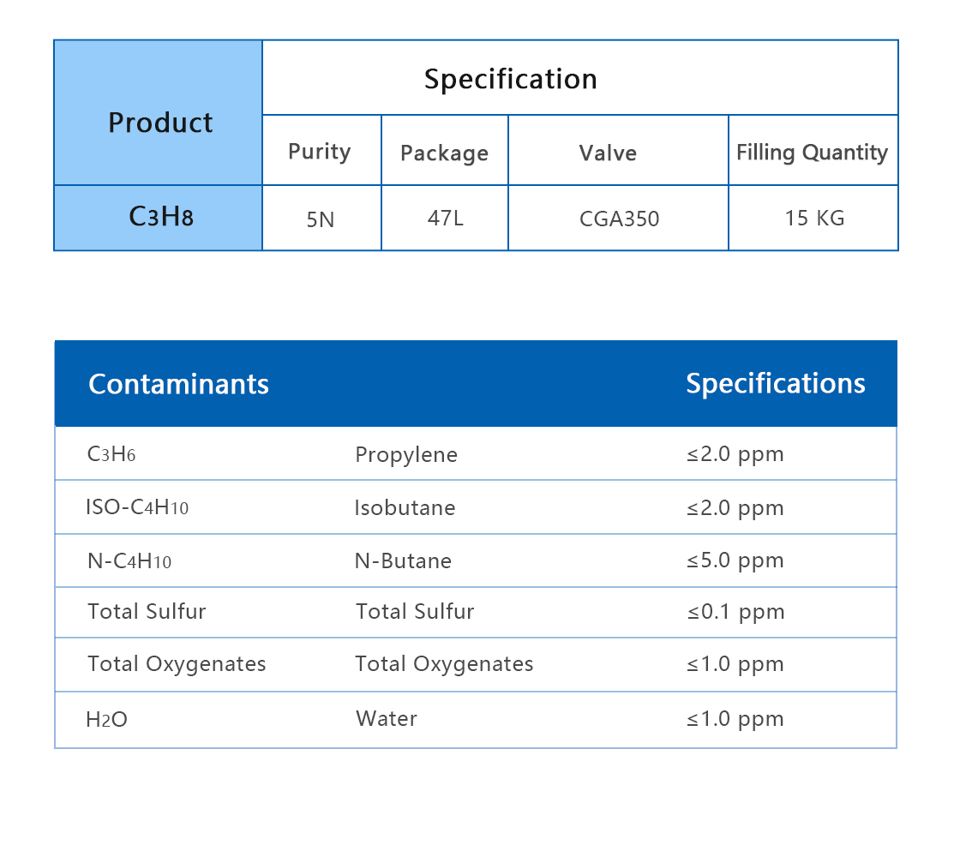Select the N-Butane contaminant name

(403, 560)
